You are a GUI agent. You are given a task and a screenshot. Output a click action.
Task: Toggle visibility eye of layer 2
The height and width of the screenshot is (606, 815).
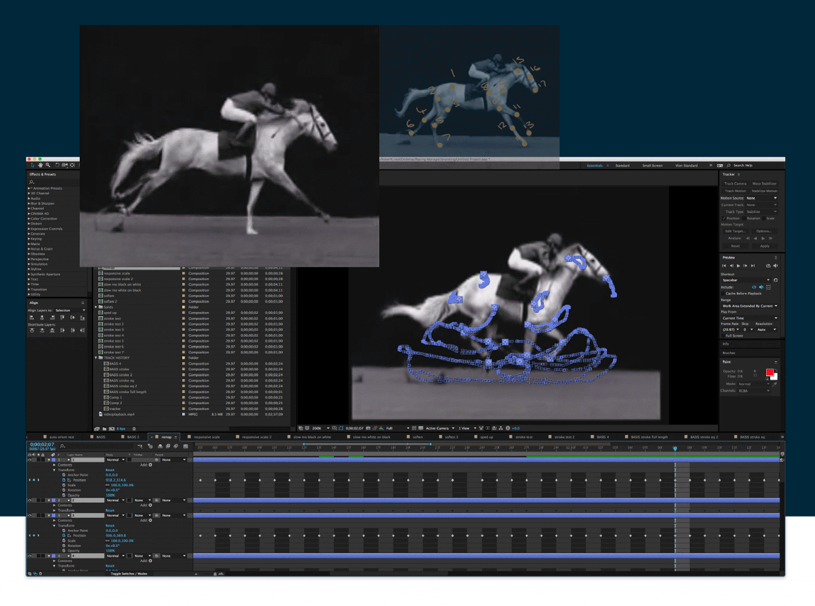[30, 500]
